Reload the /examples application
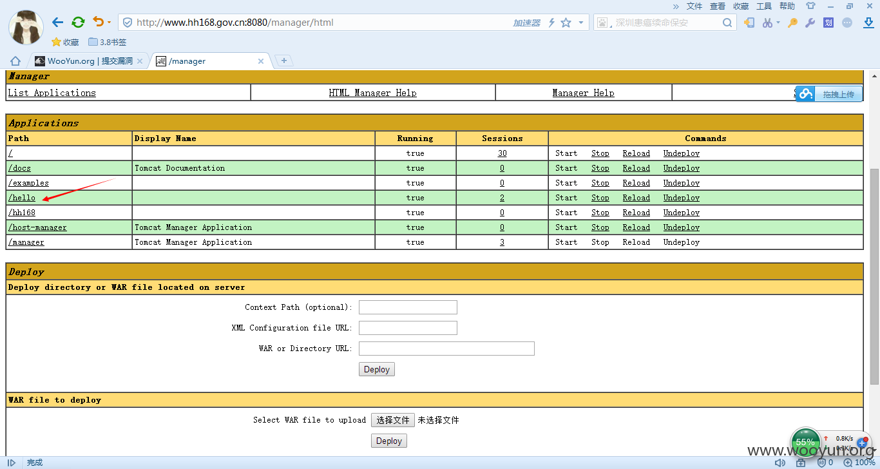Screen dimensions: 880x469 click(636, 183)
